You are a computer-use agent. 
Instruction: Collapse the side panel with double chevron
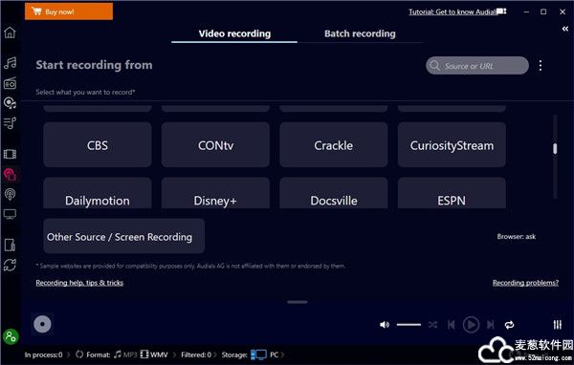565,29
